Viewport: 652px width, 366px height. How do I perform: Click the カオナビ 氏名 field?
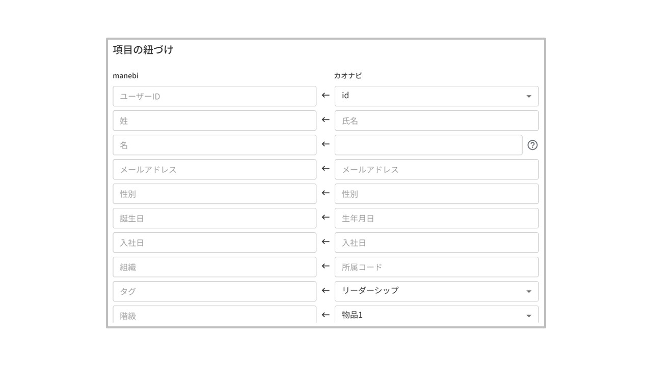click(x=437, y=120)
